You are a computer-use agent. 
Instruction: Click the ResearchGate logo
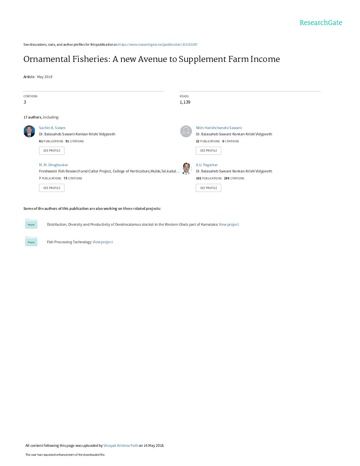click(321, 23)
